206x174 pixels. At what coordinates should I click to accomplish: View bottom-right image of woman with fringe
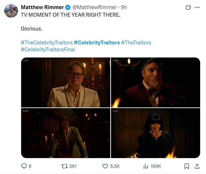coord(156,133)
